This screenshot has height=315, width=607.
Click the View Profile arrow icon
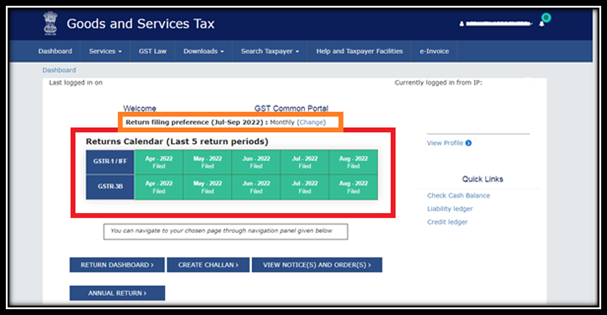pyautogui.click(x=468, y=143)
